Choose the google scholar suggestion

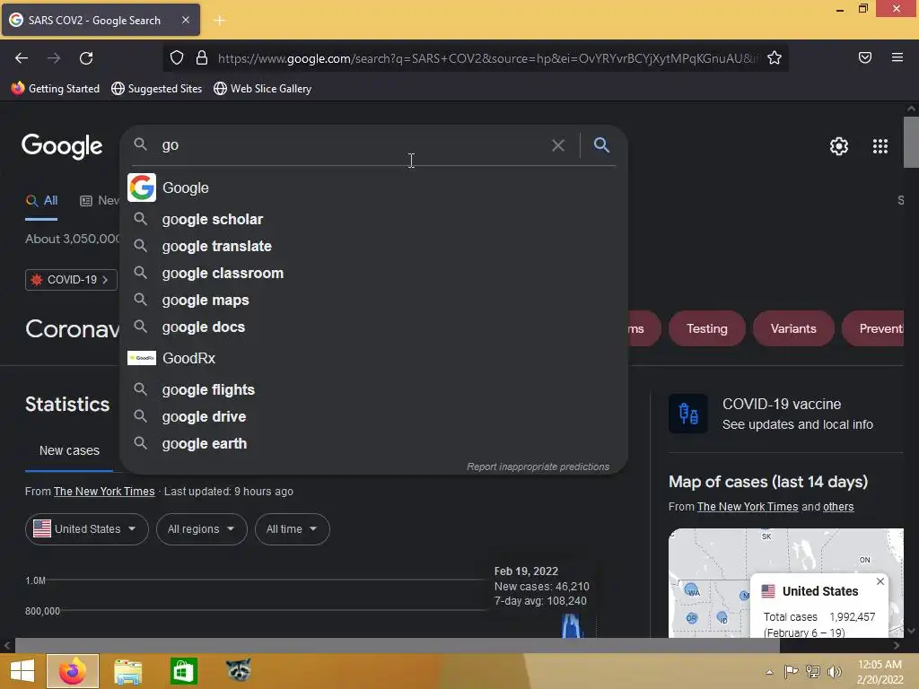click(x=373, y=219)
